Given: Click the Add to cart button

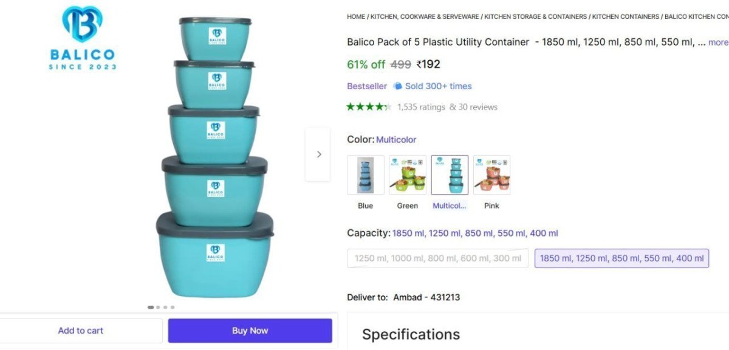Looking at the screenshot, I should [x=81, y=330].
